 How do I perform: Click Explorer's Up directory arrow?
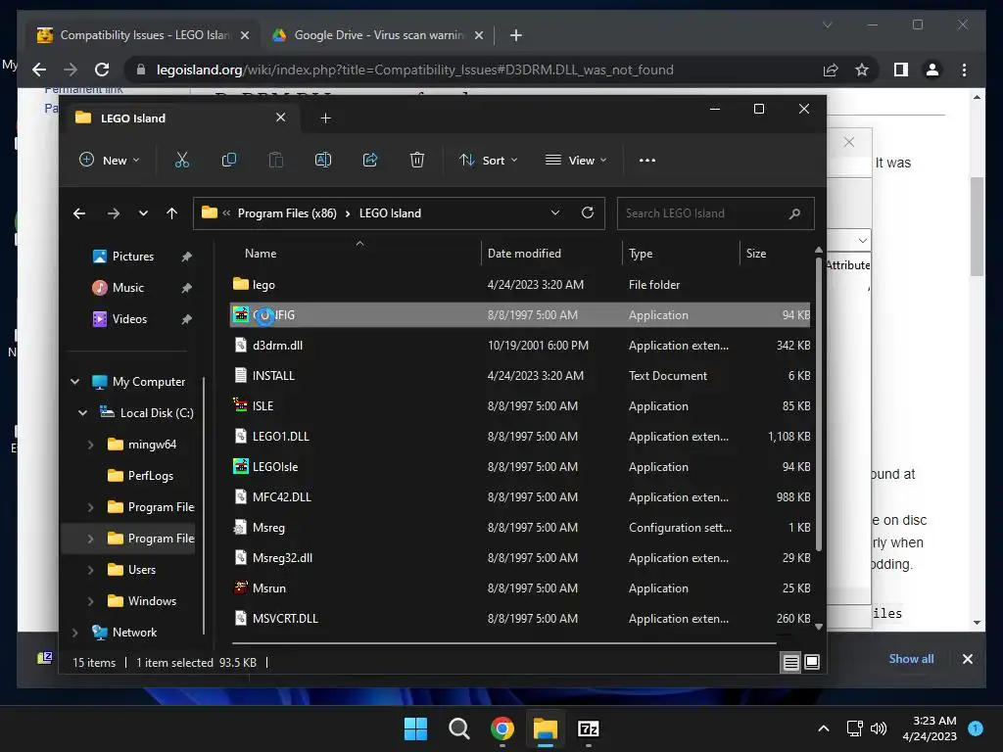click(x=172, y=213)
